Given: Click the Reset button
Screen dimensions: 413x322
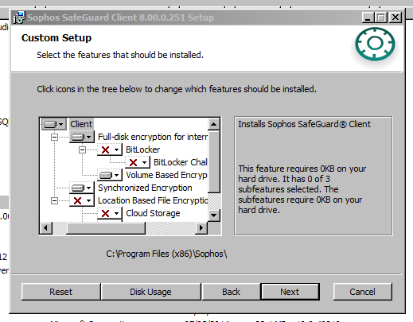Looking at the screenshot, I should click(60, 292).
